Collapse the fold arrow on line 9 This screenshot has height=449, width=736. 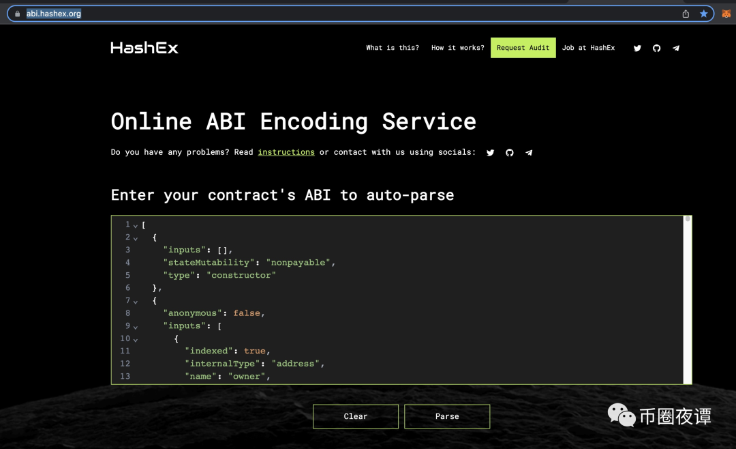coord(135,327)
